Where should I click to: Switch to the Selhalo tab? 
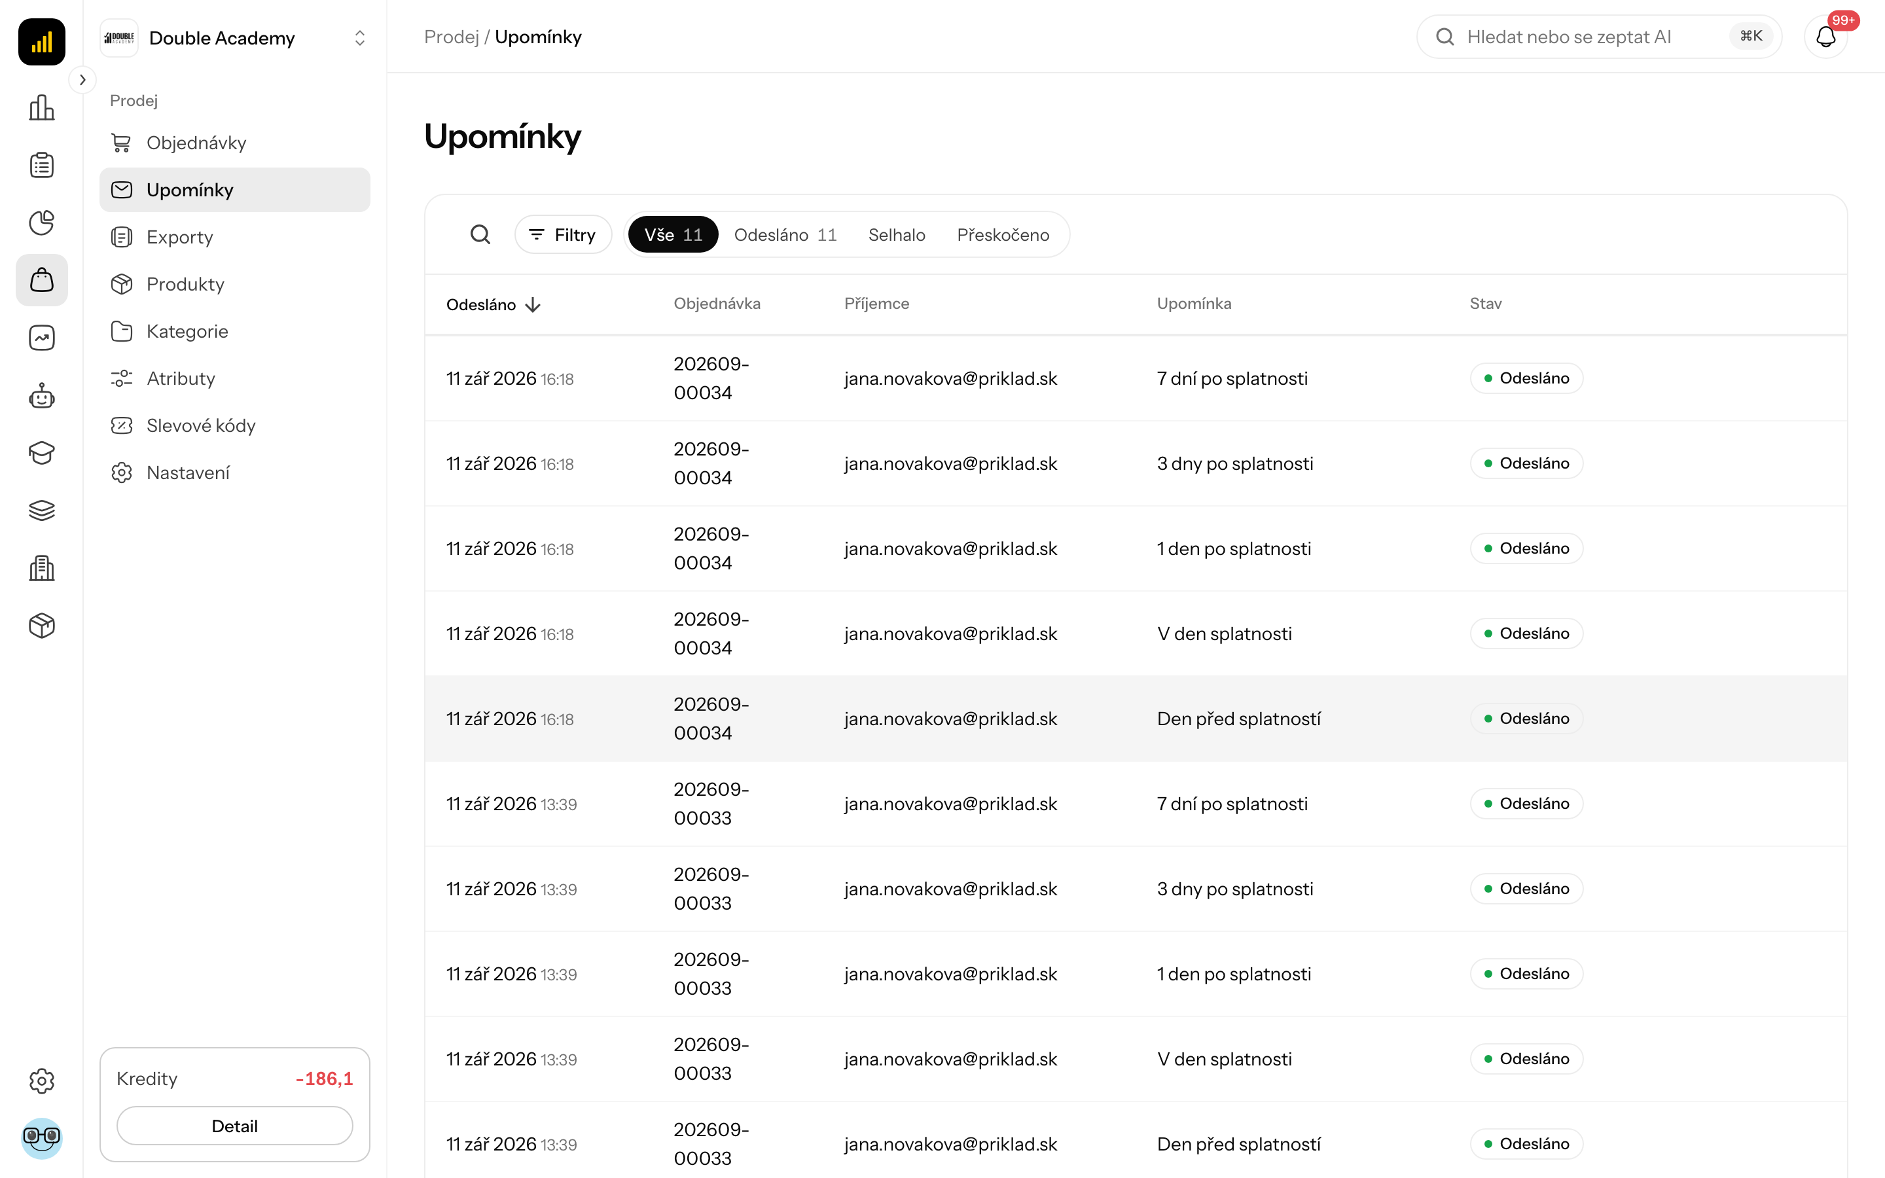tap(897, 234)
